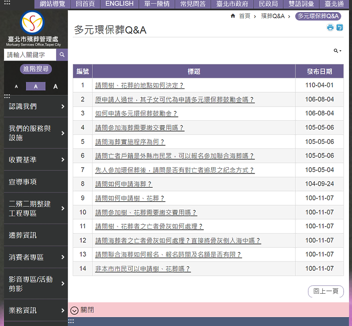The width and height of the screenshot is (352, 326).
Task: Click the circled arrow icon beside 關閉
Action: point(74,310)
